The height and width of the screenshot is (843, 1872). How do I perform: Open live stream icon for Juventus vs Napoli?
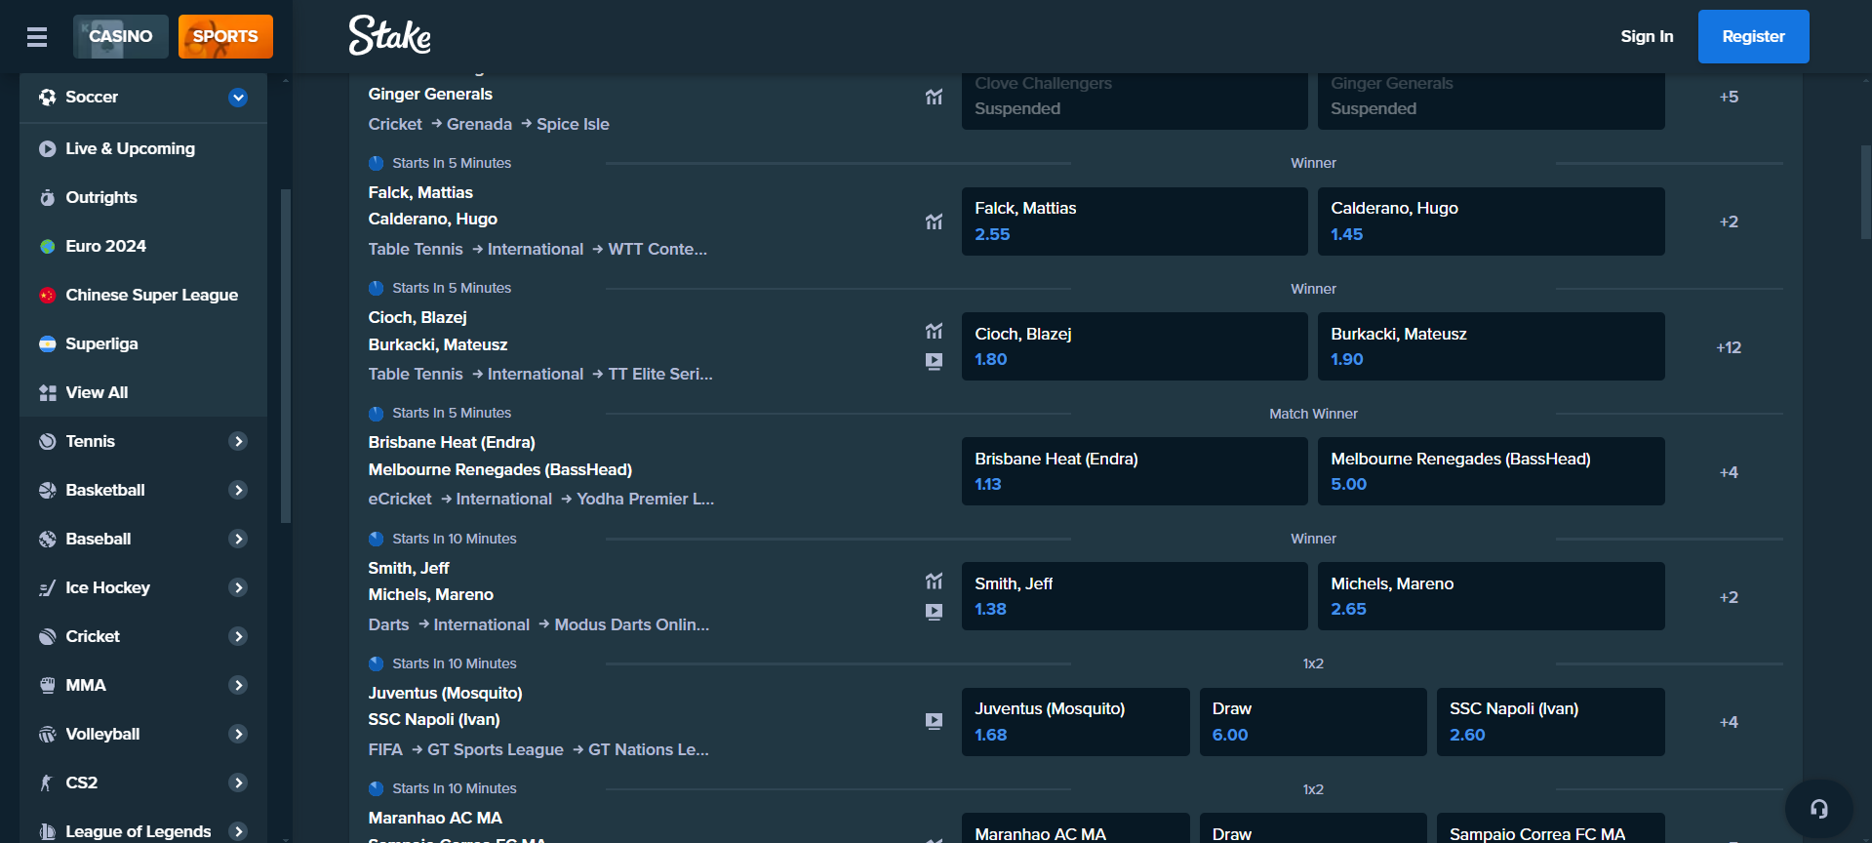(x=934, y=721)
